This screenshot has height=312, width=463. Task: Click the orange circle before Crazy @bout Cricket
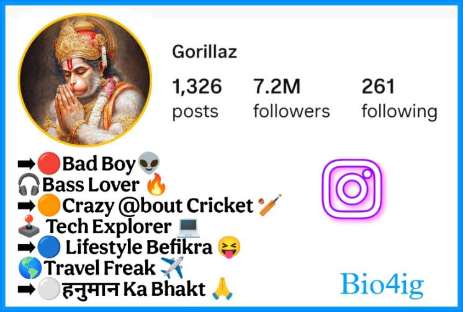tap(49, 205)
